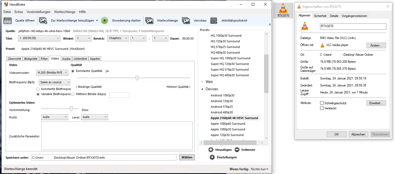
Task: Click the Entfernen minus icon under presets
Action: click(x=237, y=150)
